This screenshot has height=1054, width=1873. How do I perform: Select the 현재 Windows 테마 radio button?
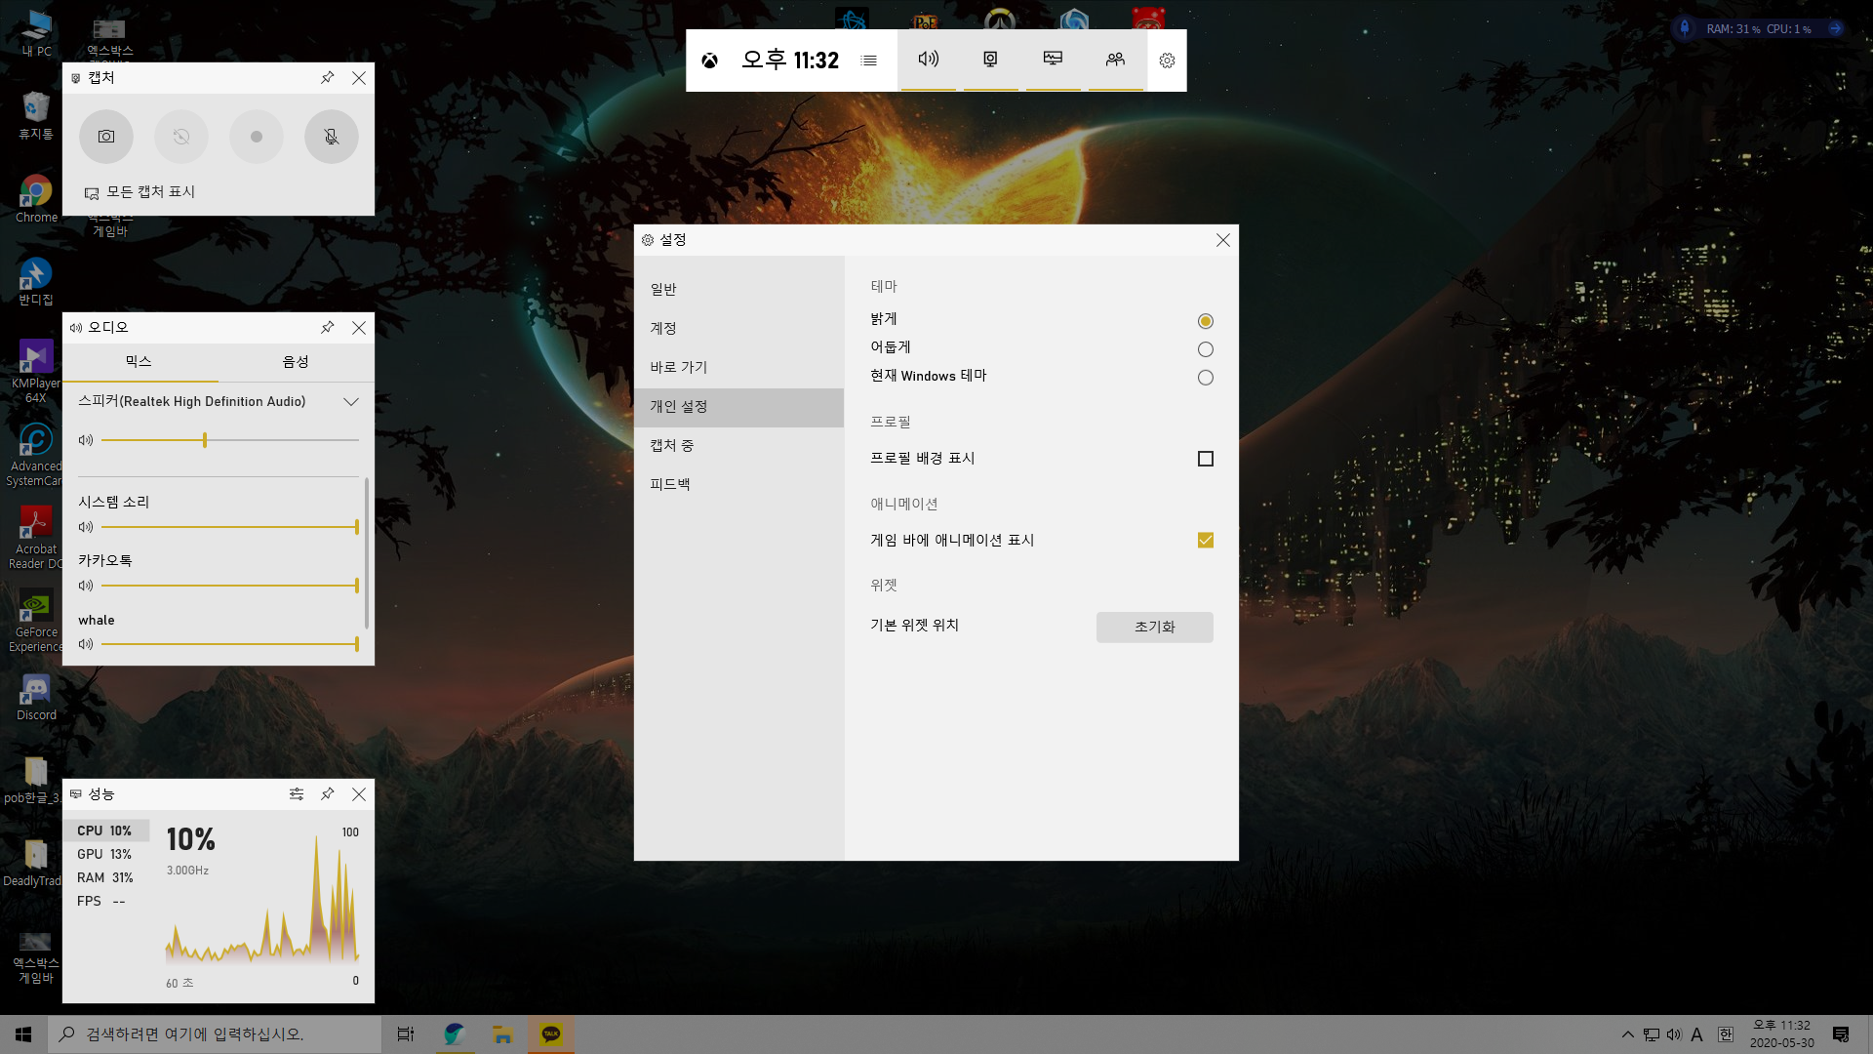point(1206,378)
